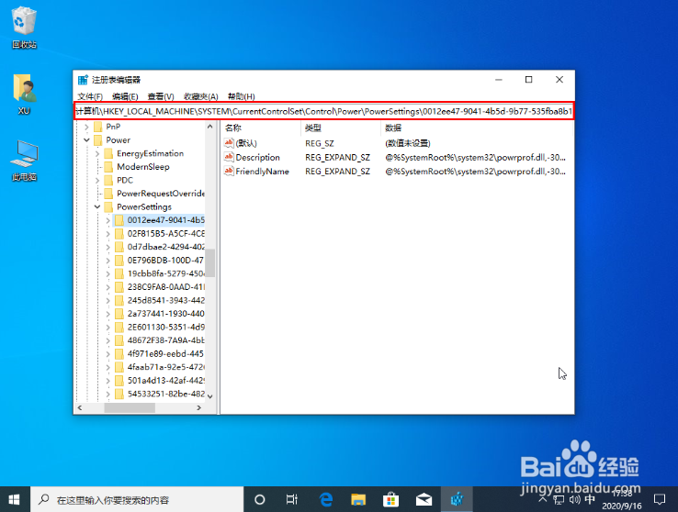
Task: Open File Explorer from taskbar
Action: coord(358,499)
